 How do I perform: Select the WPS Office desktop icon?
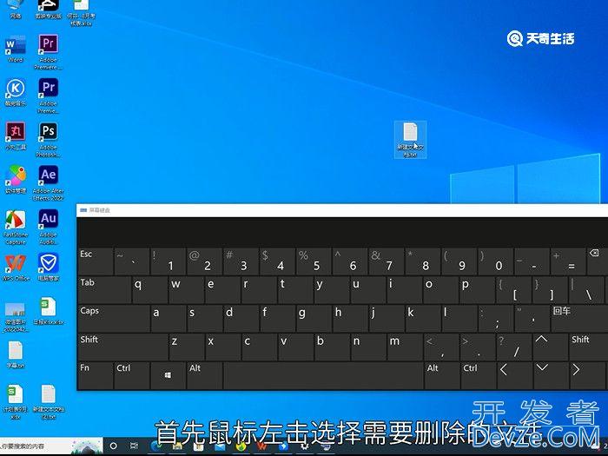pyautogui.click(x=16, y=267)
